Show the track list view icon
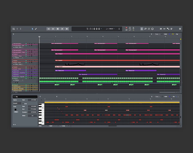The height and width of the screenshot is (153, 193). (x=142, y=29)
